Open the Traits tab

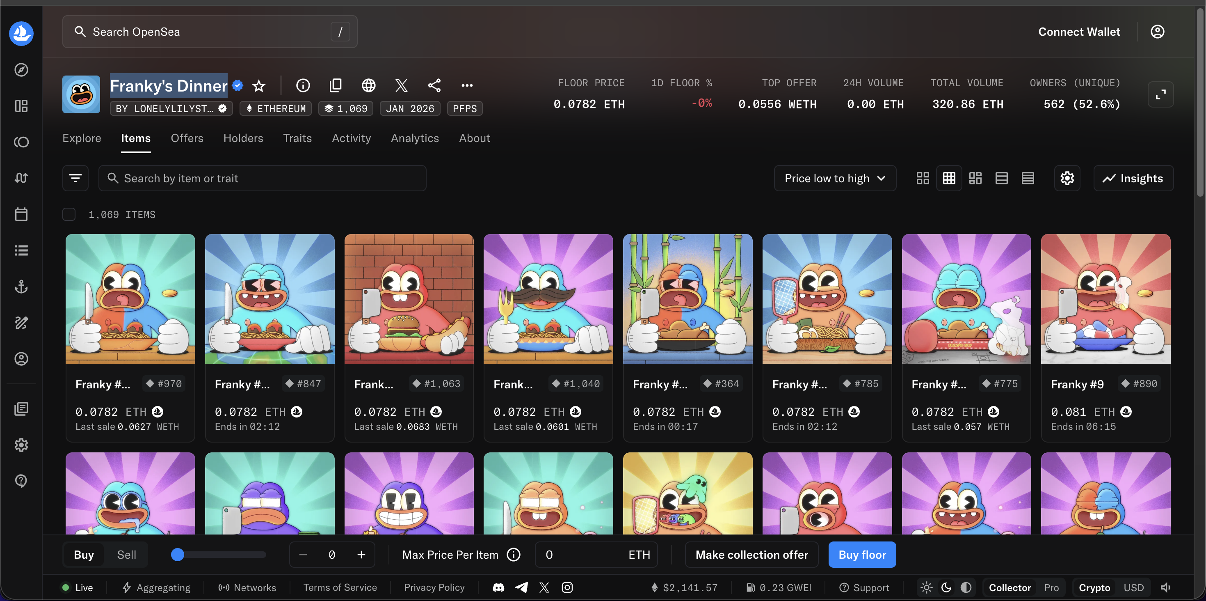pos(297,138)
